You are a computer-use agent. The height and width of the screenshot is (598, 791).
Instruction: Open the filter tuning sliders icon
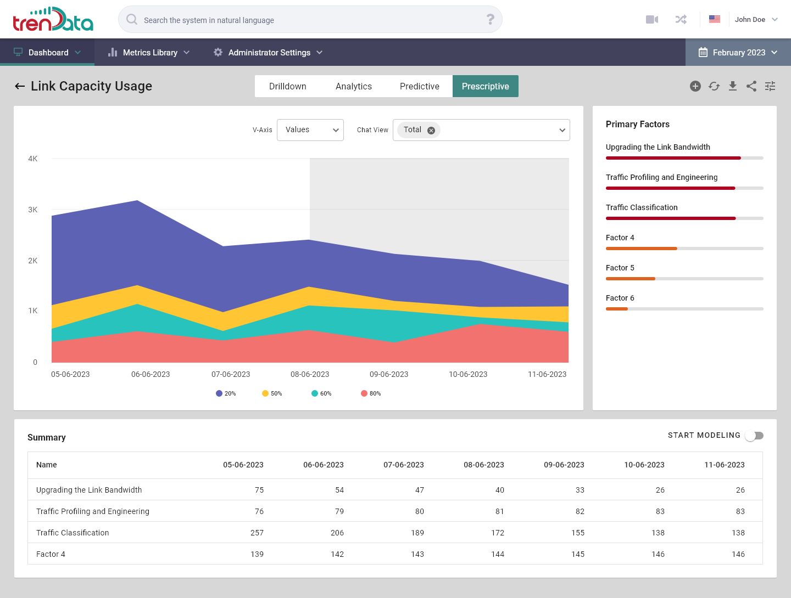click(x=770, y=86)
